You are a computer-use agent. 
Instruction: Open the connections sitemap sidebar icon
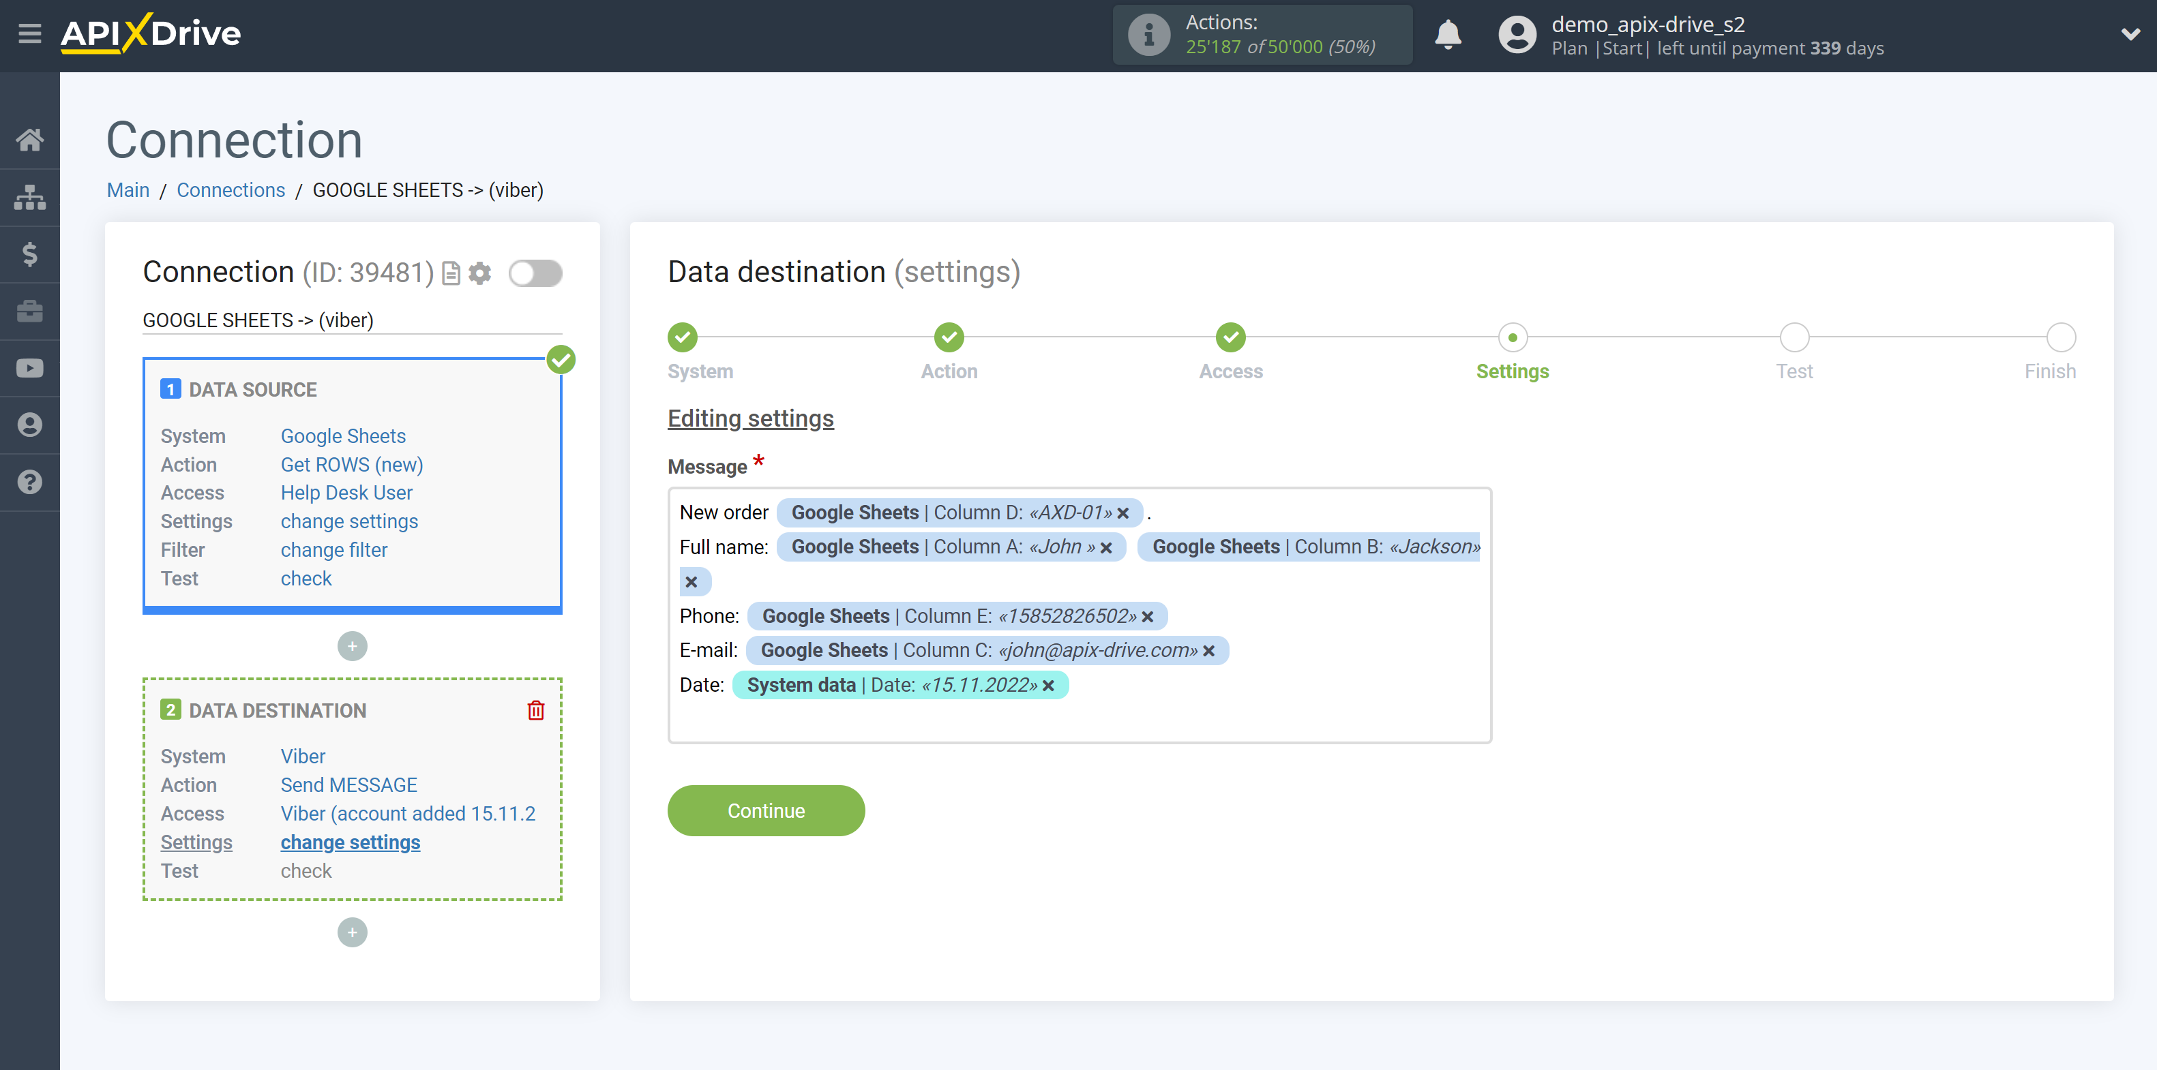pos(30,198)
